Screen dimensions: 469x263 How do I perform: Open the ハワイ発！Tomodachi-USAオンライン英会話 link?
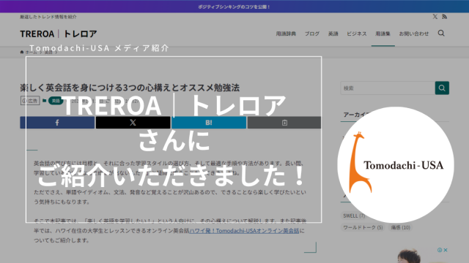click(244, 231)
